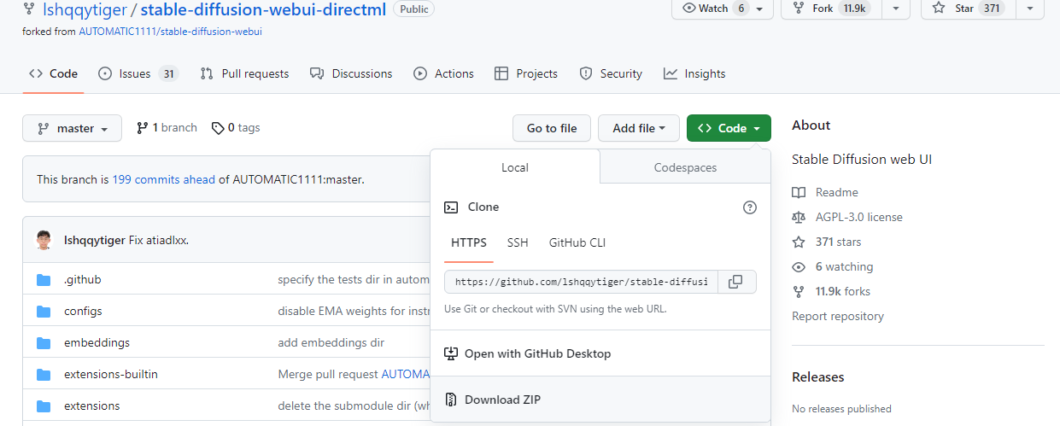Switch to the Codespaces tab

685,168
